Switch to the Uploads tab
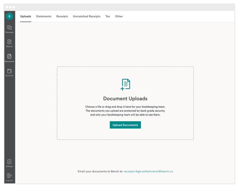The width and height of the screenshot is (239, 188). coord(26,16)
